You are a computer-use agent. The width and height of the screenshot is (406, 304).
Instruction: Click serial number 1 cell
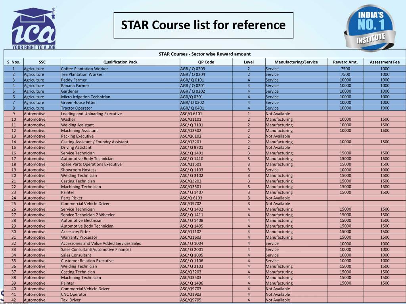coord(14,69)
